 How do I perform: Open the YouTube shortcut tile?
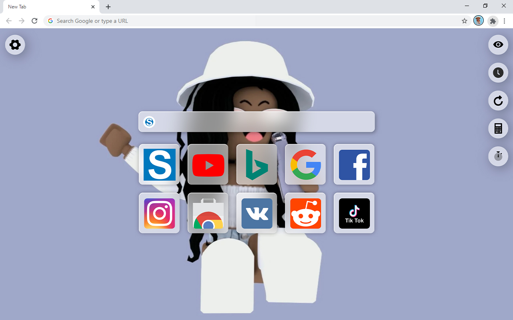click(x=208, y=164)
